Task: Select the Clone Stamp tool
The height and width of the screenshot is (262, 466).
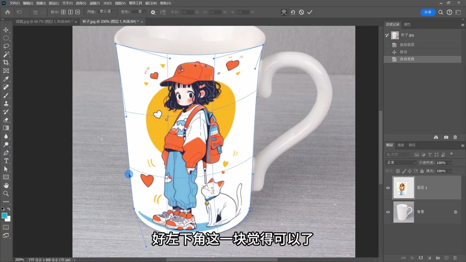Action: tap(6, 104)
